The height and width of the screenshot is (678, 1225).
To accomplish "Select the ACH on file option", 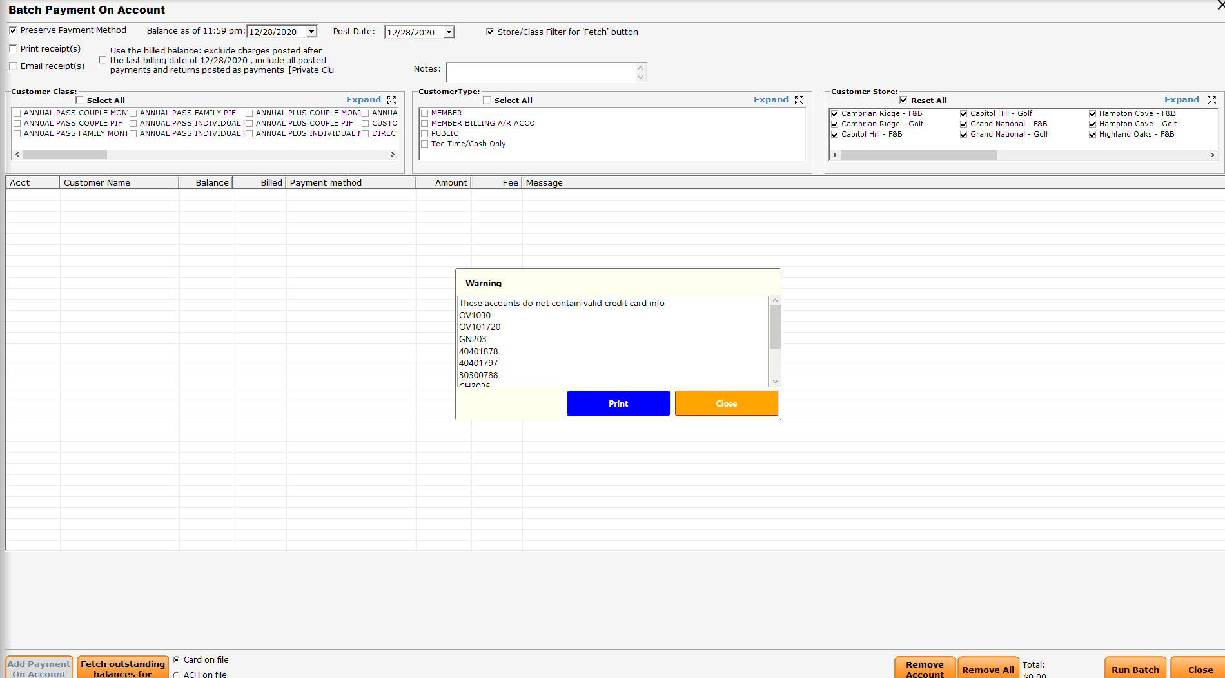I will [x=176, y=674].
